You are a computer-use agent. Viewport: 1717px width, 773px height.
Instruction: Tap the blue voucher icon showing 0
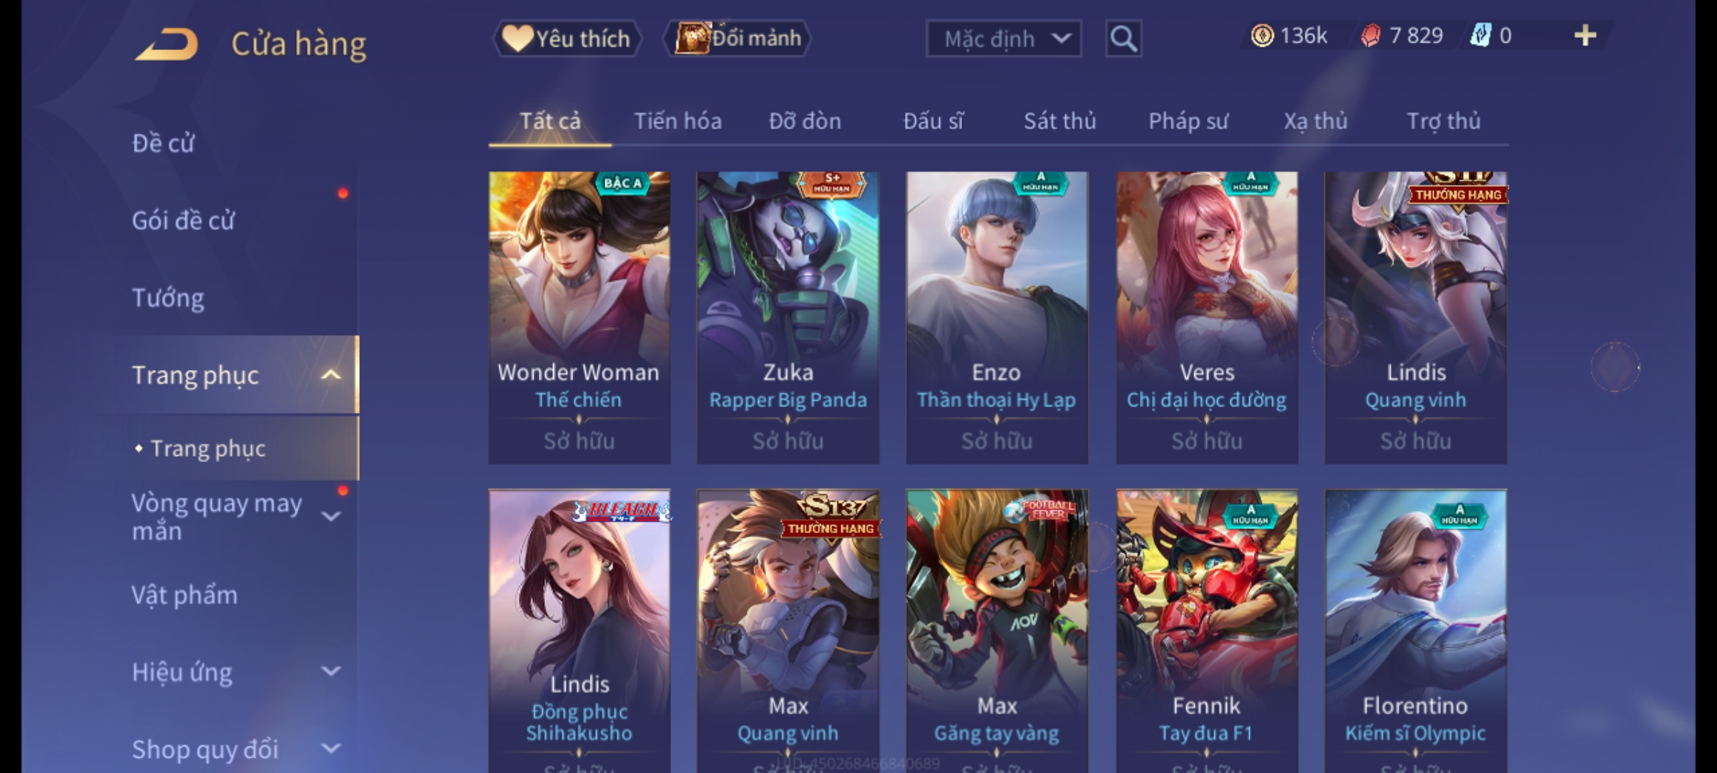tap(1479, 36)
